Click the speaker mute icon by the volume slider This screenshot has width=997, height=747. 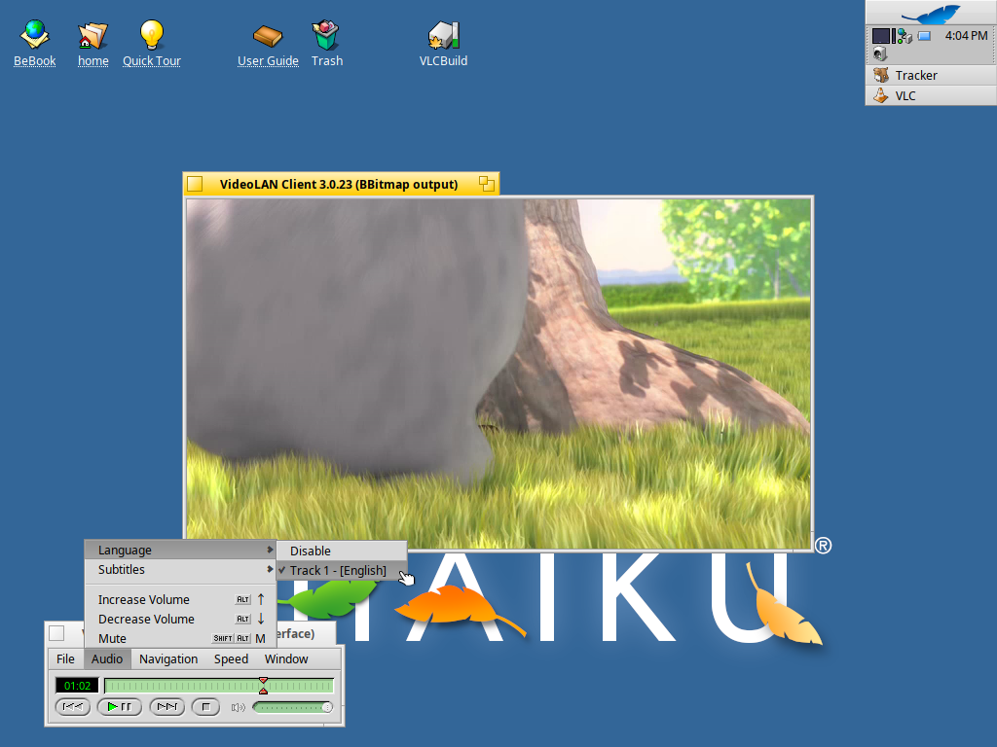(238, 707)
